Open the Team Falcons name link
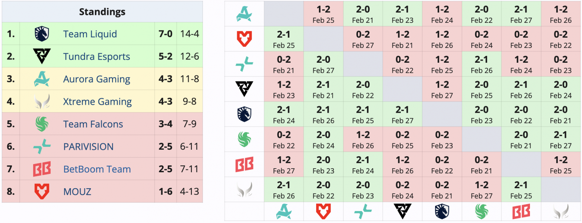The height and width of the screenshot is (223, 582). 93,124
